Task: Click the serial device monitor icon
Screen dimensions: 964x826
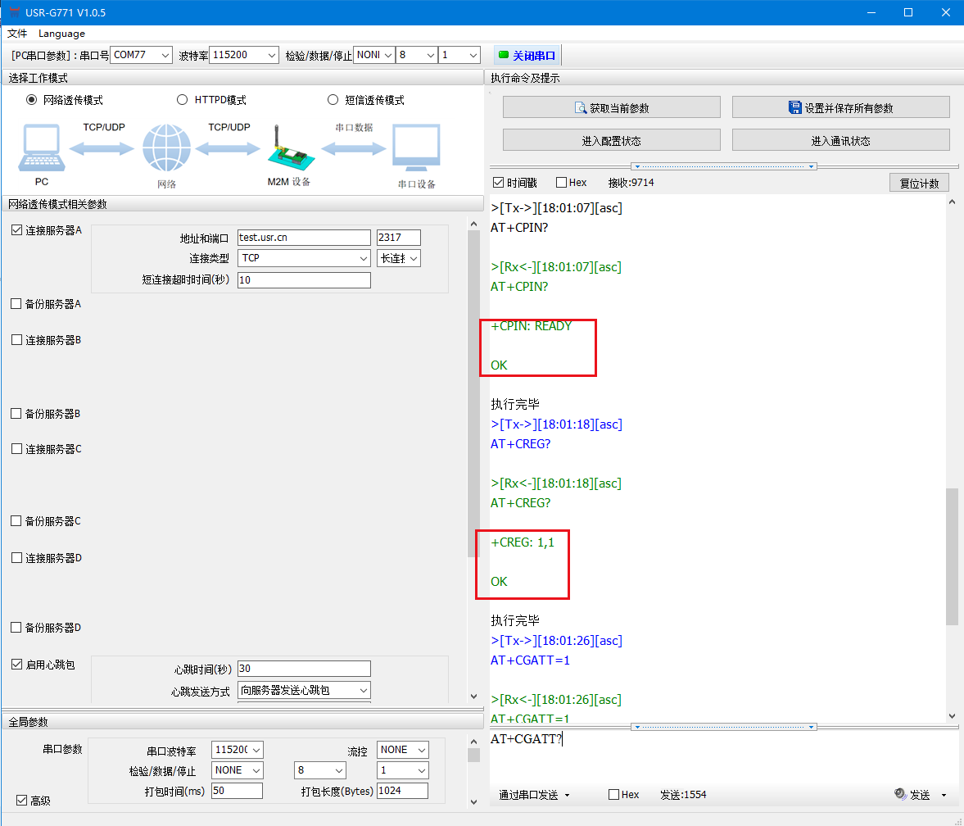Action: [416, 148]
